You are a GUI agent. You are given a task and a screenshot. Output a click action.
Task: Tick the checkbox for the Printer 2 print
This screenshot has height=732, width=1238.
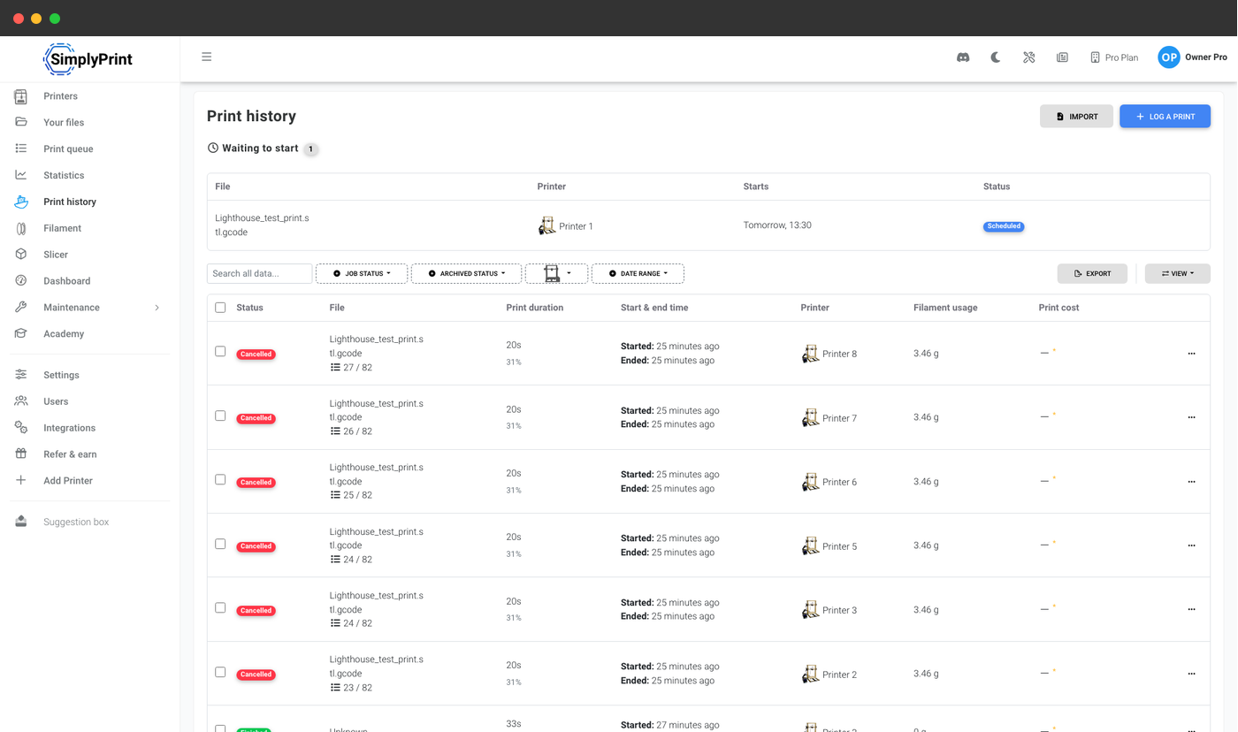(220, 672)
